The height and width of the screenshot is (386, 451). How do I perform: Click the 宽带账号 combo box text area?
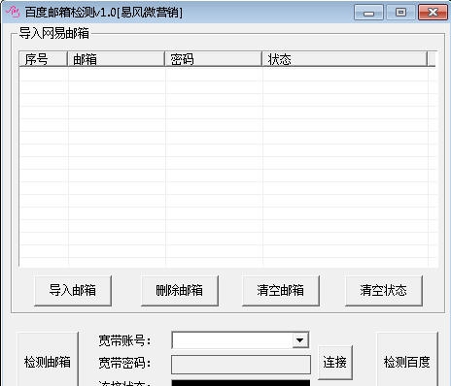point(232,340)
